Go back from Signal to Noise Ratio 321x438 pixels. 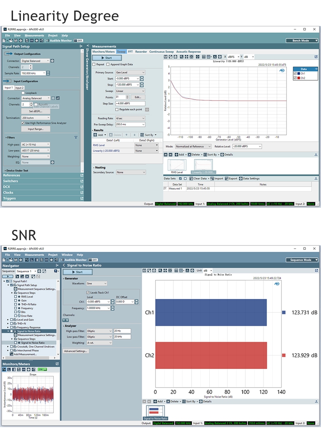tap(64, 265)
